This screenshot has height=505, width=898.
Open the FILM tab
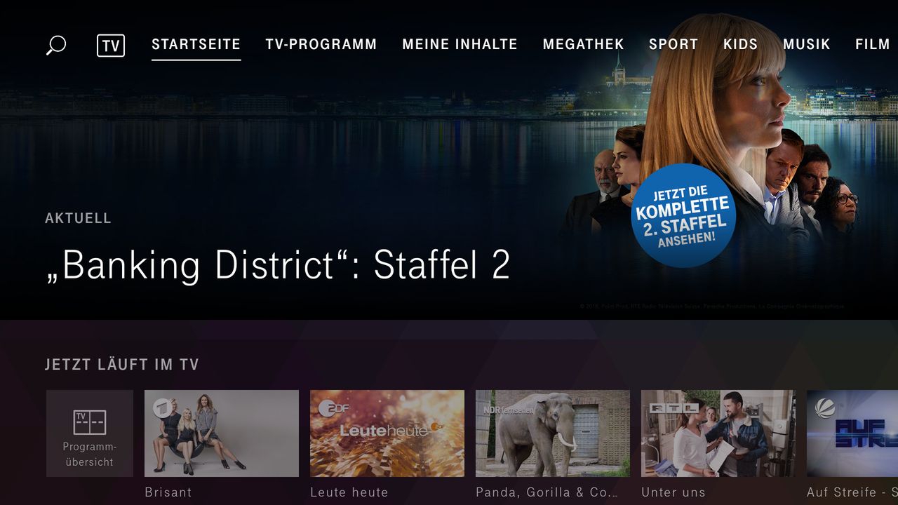(873, 45)
